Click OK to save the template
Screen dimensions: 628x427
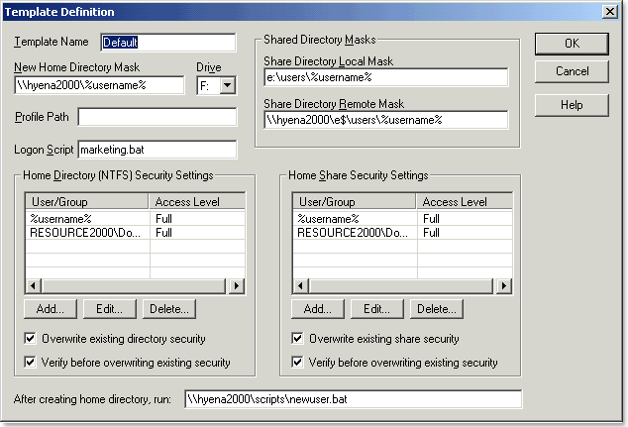(572, 44)
